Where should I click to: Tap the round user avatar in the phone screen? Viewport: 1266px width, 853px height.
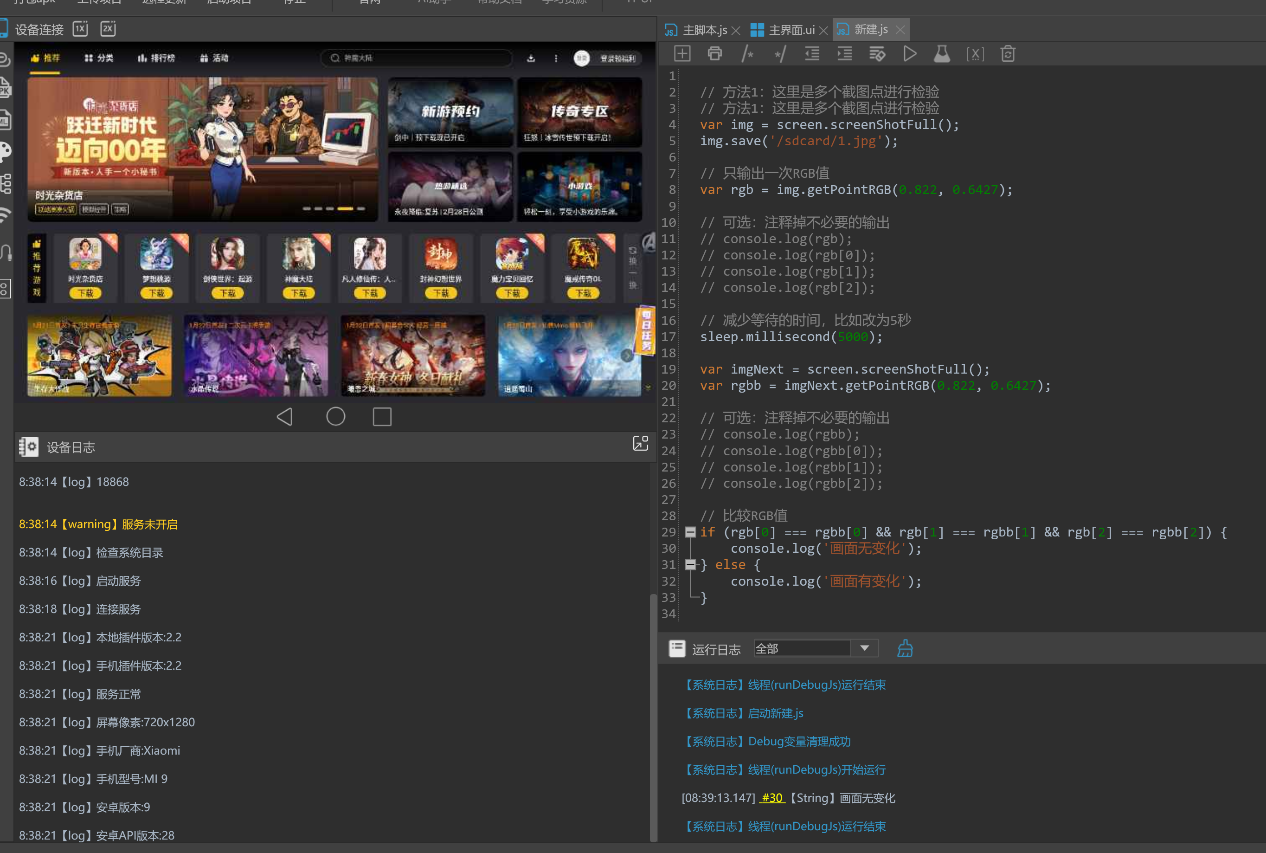pyautogui.click(x=582, y=58)
